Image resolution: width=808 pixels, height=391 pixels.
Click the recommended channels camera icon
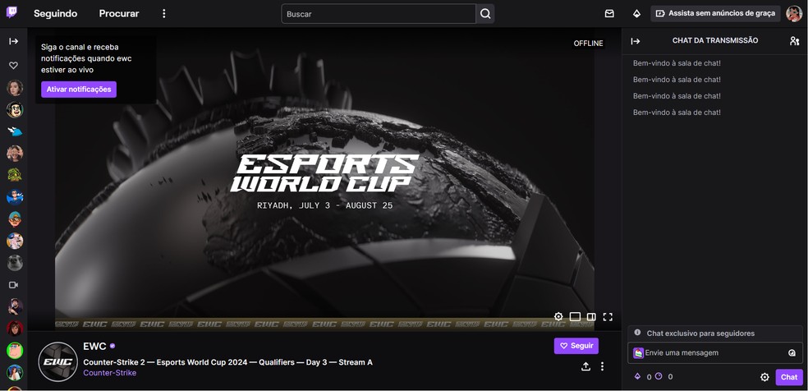coord(14,285)
